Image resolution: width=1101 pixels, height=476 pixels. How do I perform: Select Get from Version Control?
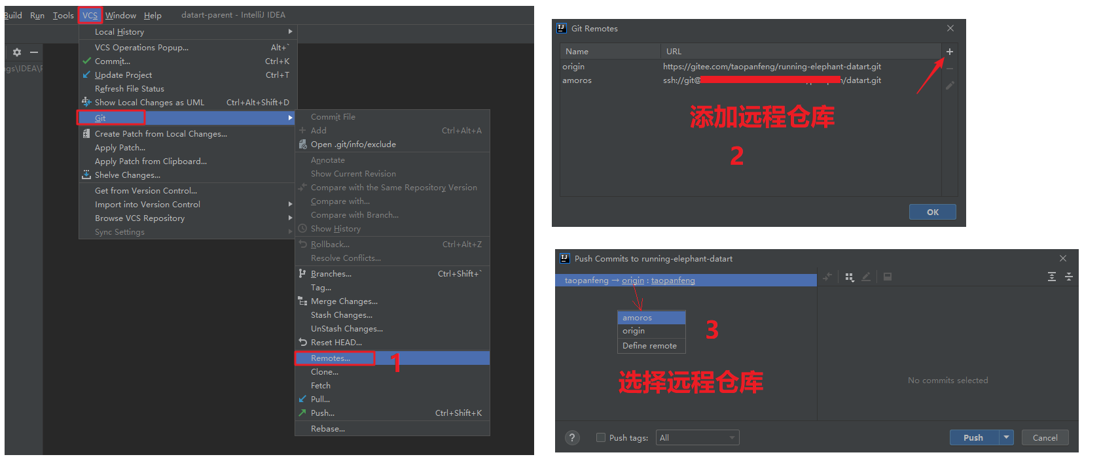[187, 190]
